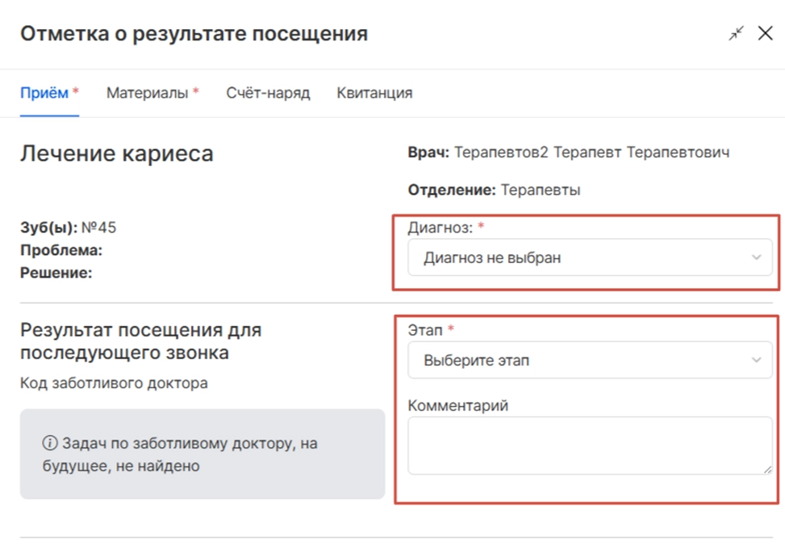Click the chevron arrow in Диагноз field
Viewport: 785px width, 552px height.
756,258
